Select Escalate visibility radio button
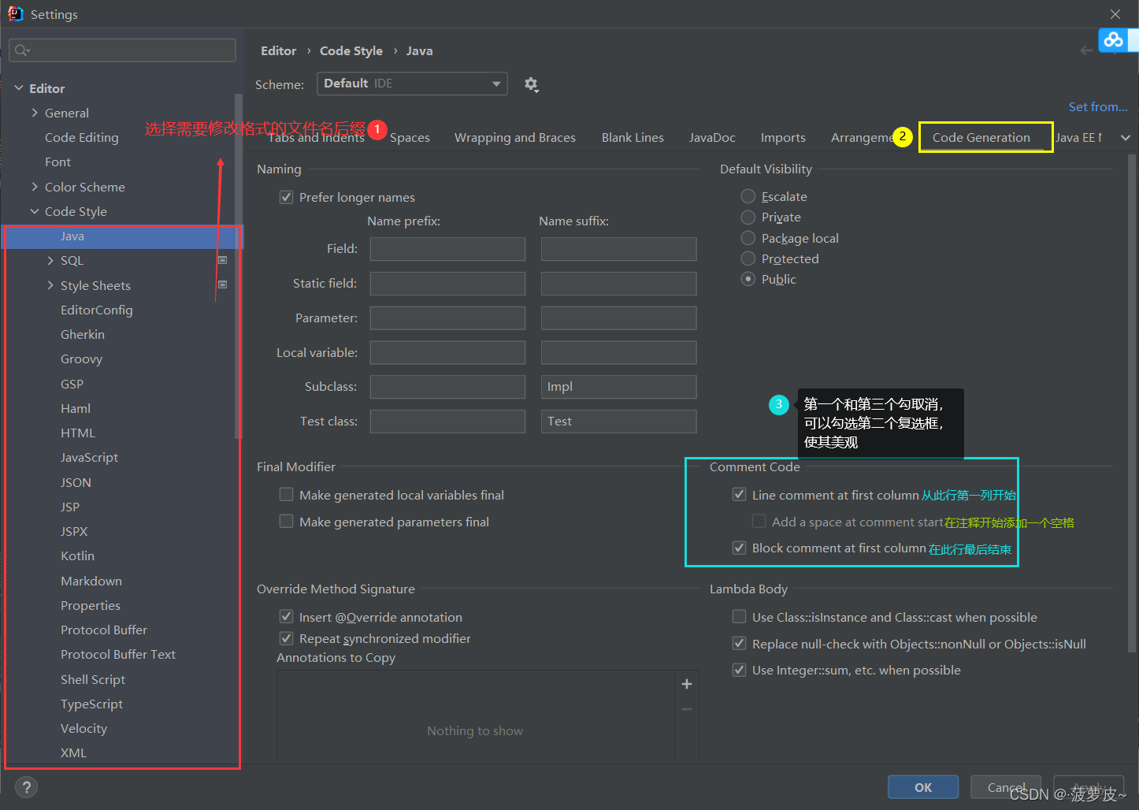Image resolution: width=1139 pixels, height=810 pixels. (748, 196)
